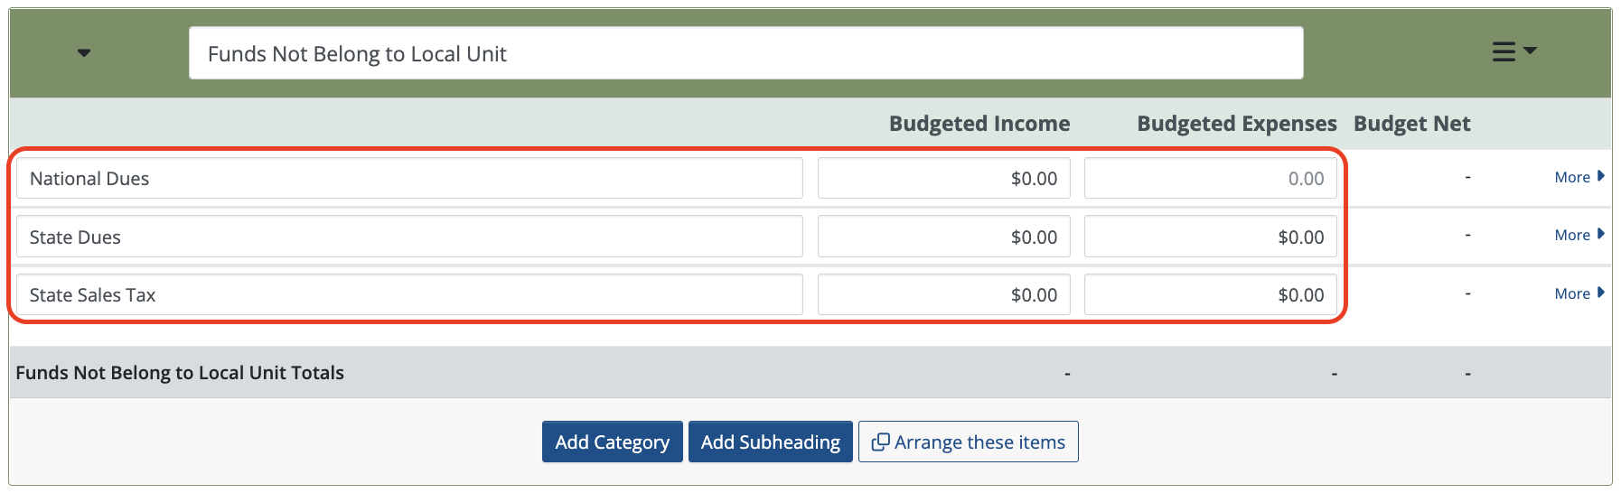Screen dimensions: 1621x493
Task: Click the Add Subheading button
Action: click(x=770, y=442)
